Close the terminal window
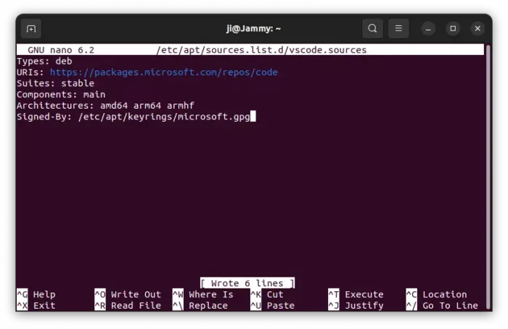Image resolution: width=508 pixels, height=329 pixels. point(478,29)
